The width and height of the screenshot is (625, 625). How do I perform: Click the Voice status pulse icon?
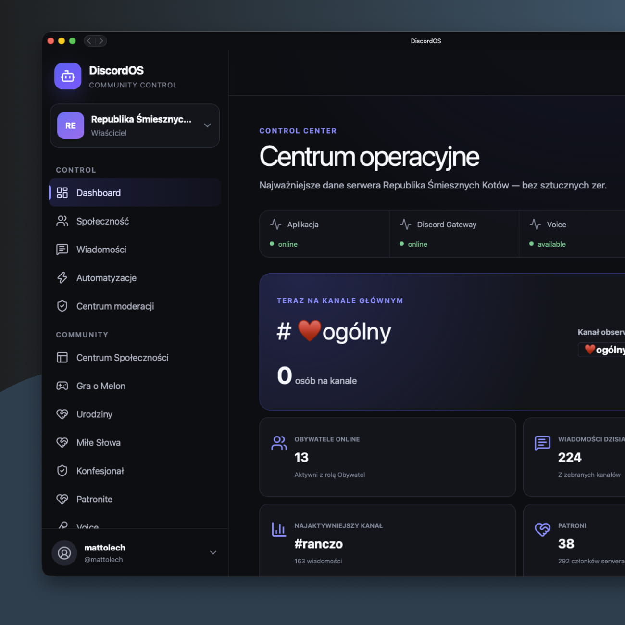click(x=535, y=225)
